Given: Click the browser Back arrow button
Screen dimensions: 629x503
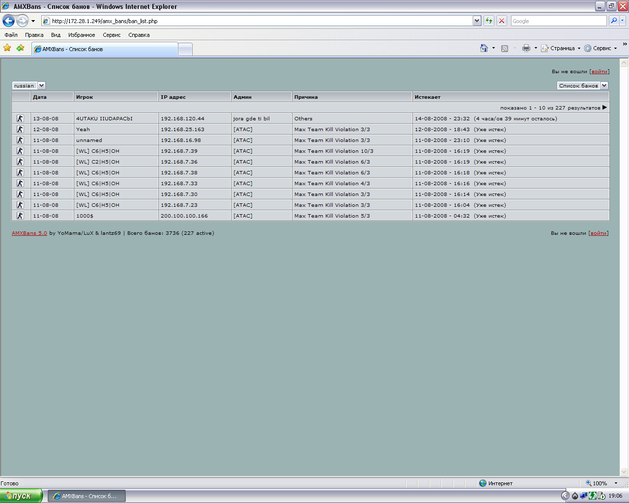Looking at the screenshot, I should coord(8,21).
